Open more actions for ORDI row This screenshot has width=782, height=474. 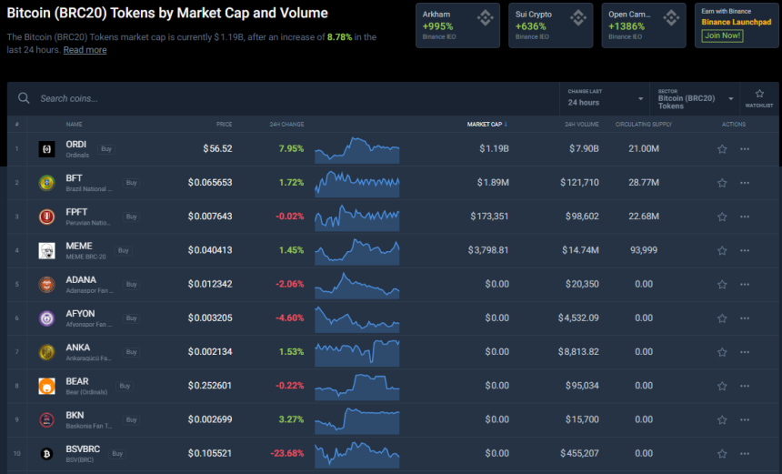click(745, 149)
